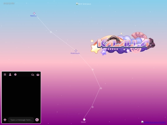Viewport: 167px width, 125px height.
Task: Open the Portfolio star link
Action: pos(75,52)
